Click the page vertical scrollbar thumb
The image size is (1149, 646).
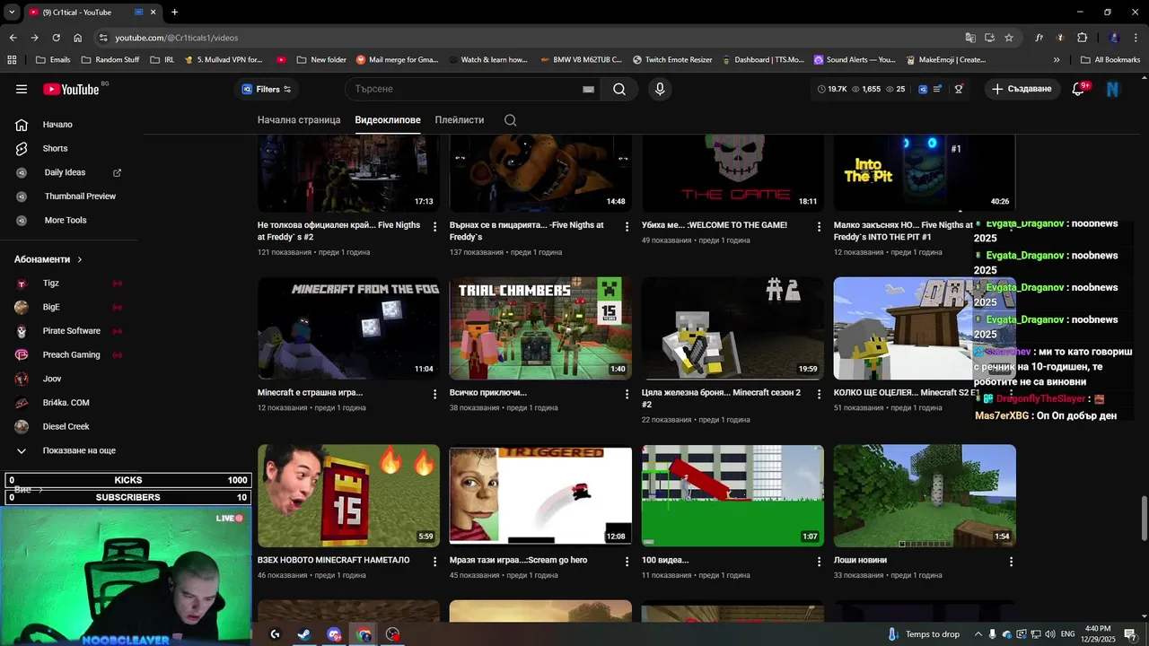pos(1144,518)
